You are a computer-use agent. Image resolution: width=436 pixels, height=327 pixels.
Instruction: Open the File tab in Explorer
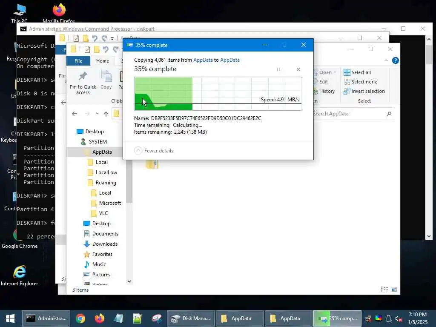click(78, 61)
